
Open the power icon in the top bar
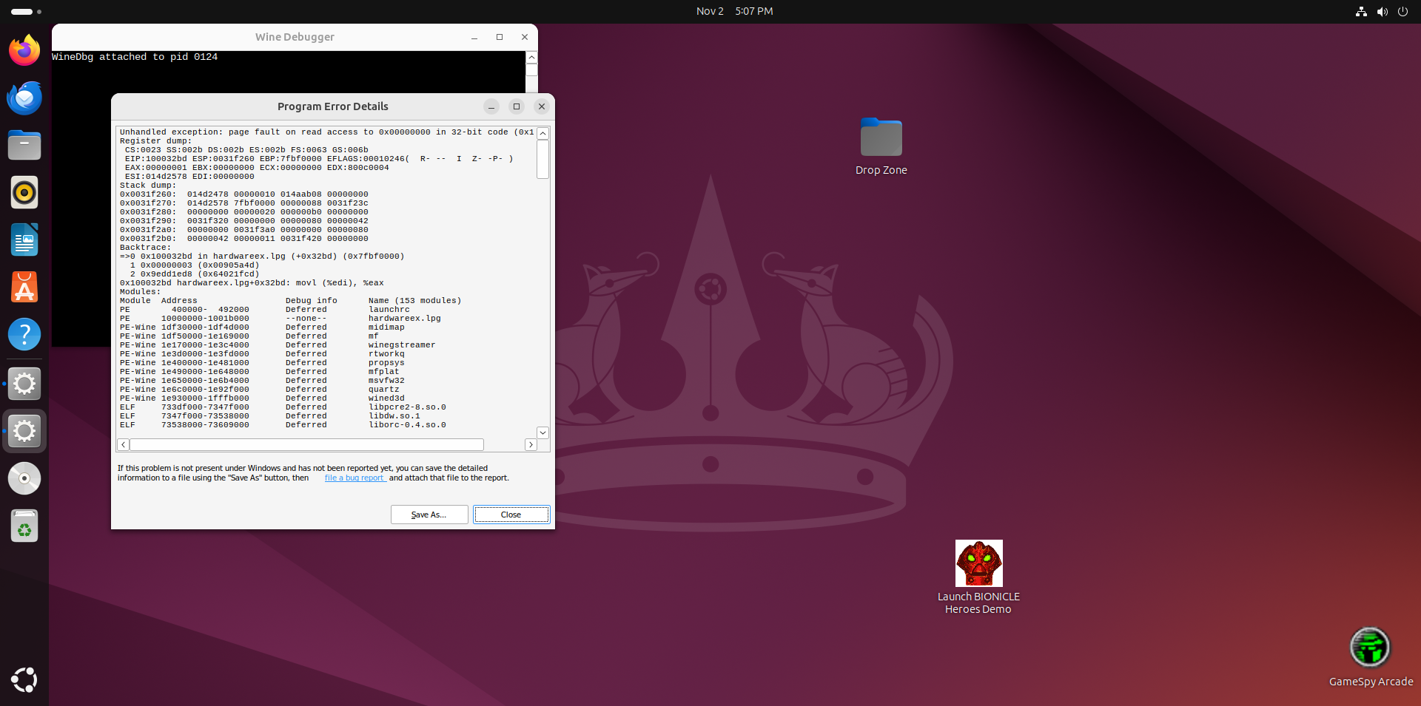[x=1402, y=12]
